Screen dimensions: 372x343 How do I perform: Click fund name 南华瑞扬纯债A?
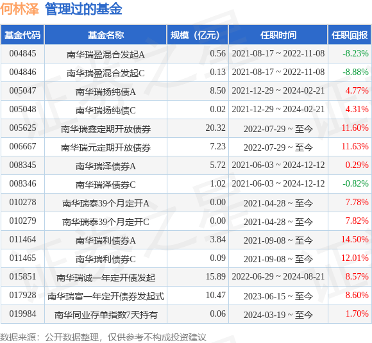(x=106, y=92)
